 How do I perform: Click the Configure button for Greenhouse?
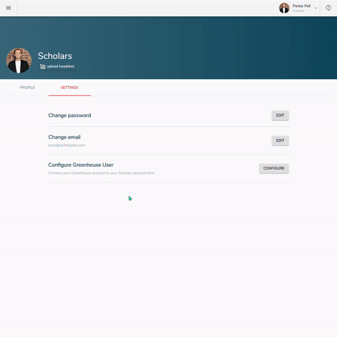click(x=274, y=168)
